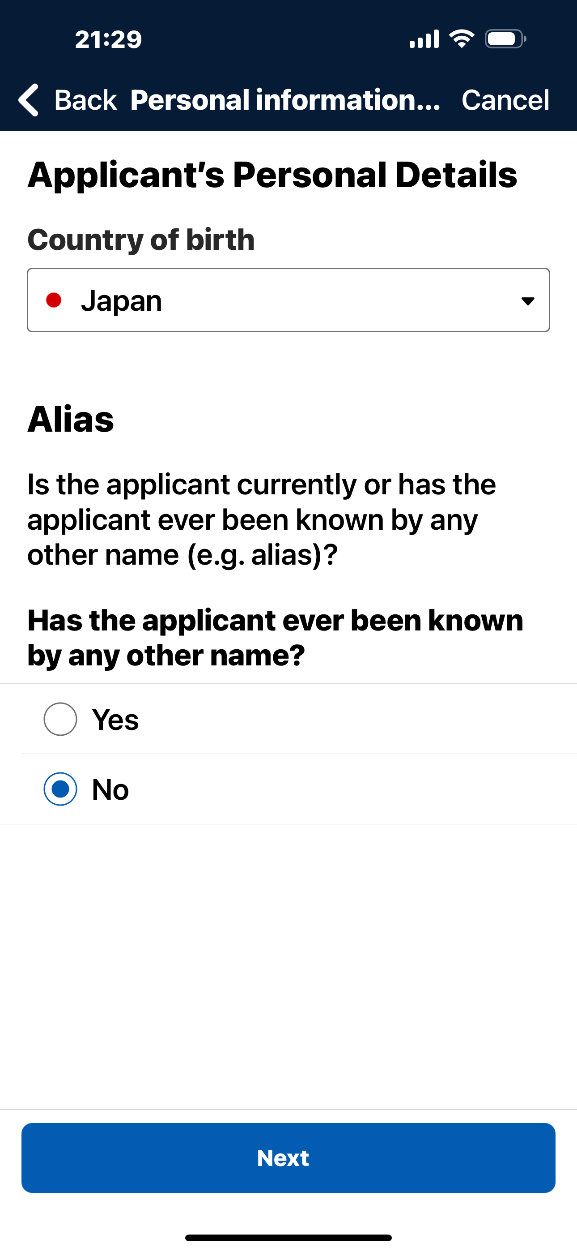Tap the Personal information header title
Screen dimensions: 577x1252
click(x=285, y=100)
